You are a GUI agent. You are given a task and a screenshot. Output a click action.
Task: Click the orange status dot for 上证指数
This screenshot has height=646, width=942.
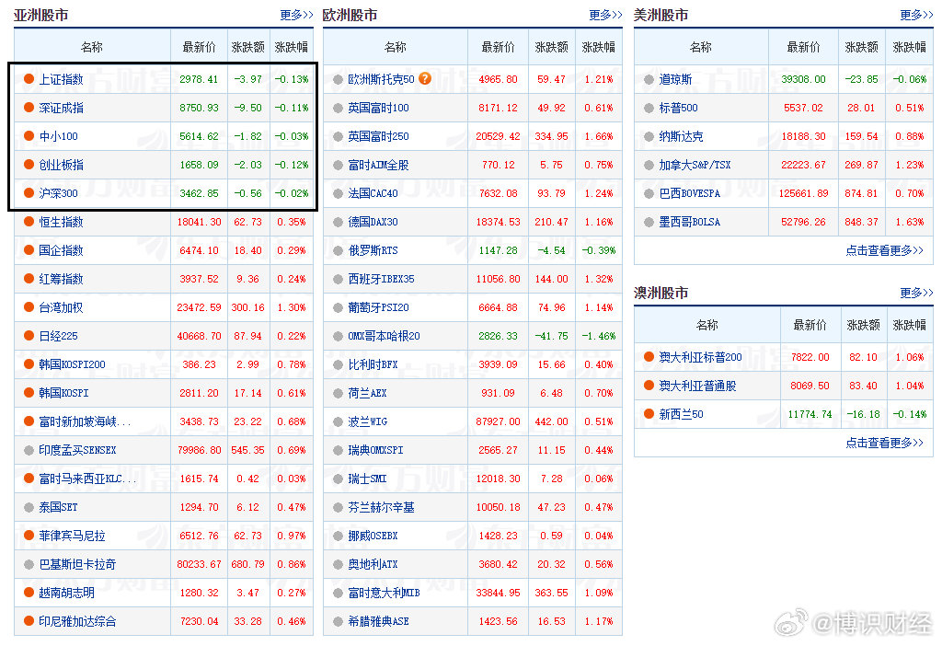[x=29, y=79]
